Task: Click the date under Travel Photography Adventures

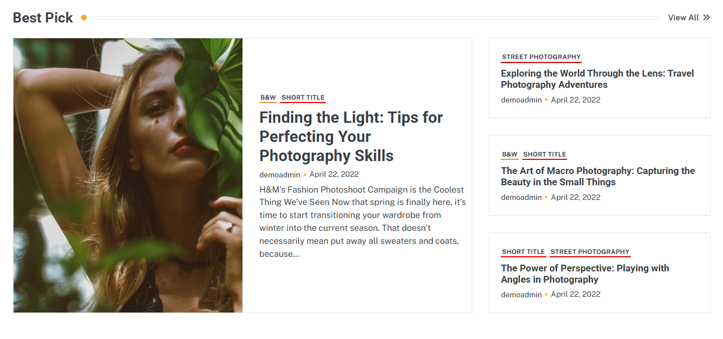Action: 575,100
